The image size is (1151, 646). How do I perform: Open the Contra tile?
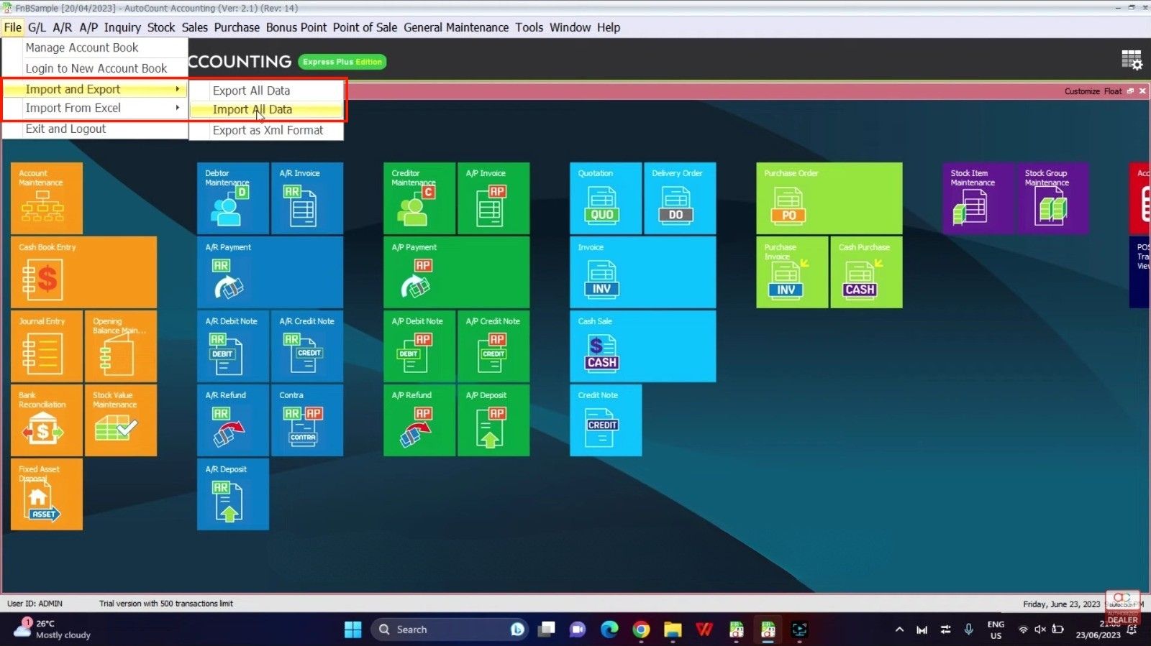click(306, 420)
